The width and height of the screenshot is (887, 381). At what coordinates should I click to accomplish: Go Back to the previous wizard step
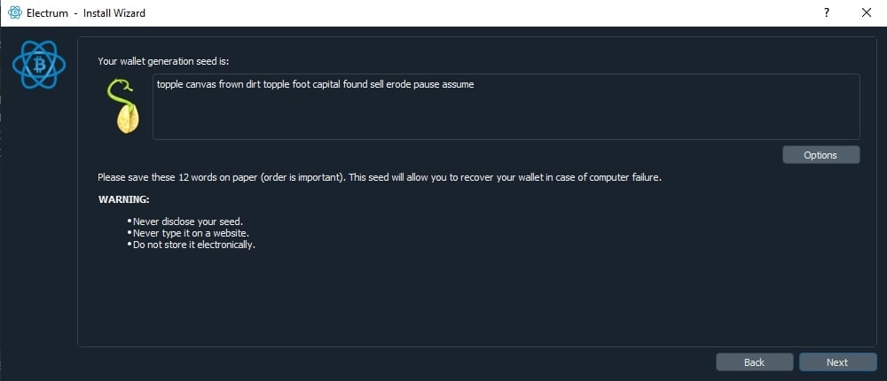click(x=754, y=362)
